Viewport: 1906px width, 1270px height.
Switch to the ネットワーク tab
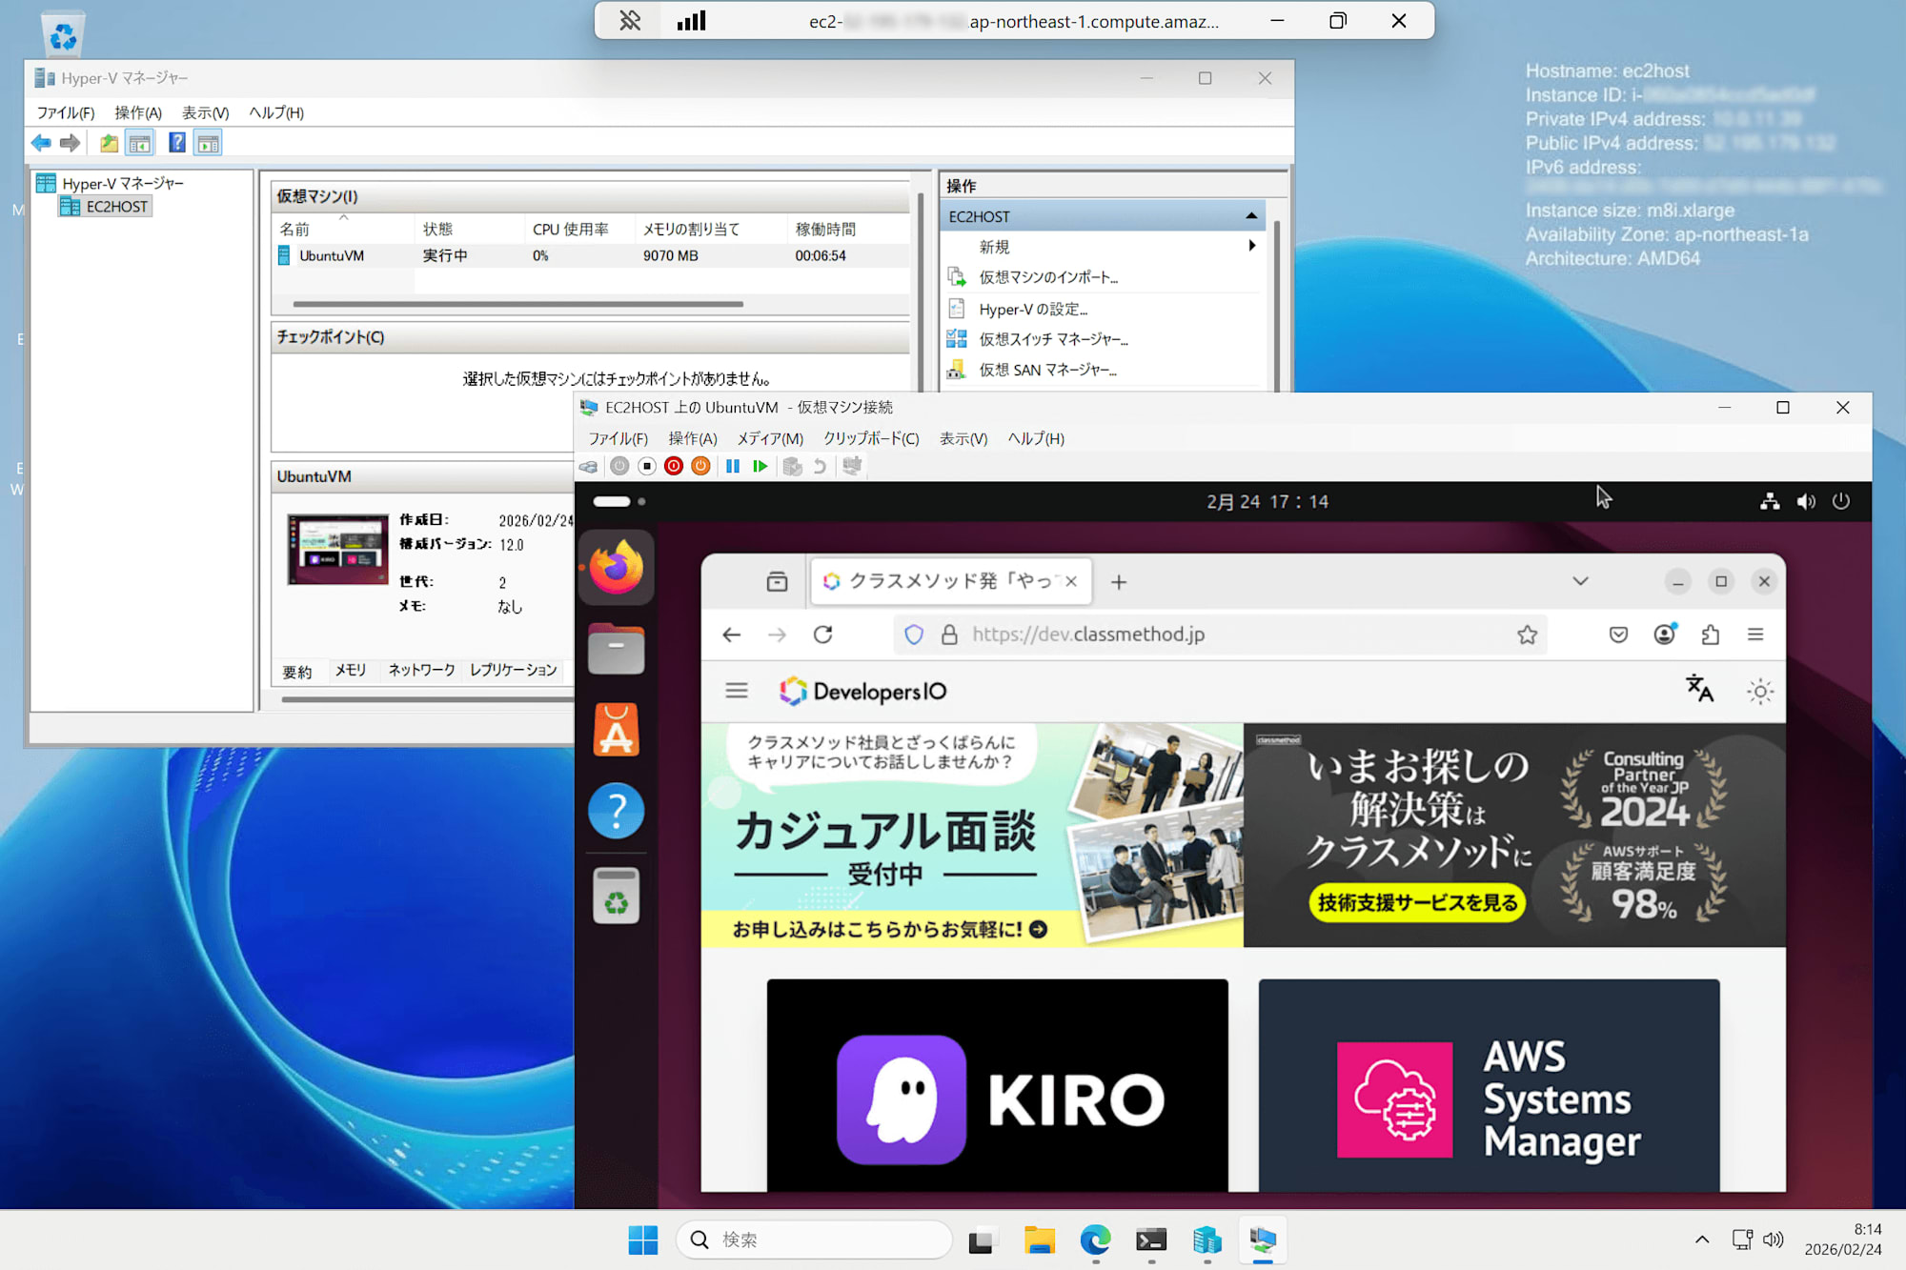coord(421,670)
